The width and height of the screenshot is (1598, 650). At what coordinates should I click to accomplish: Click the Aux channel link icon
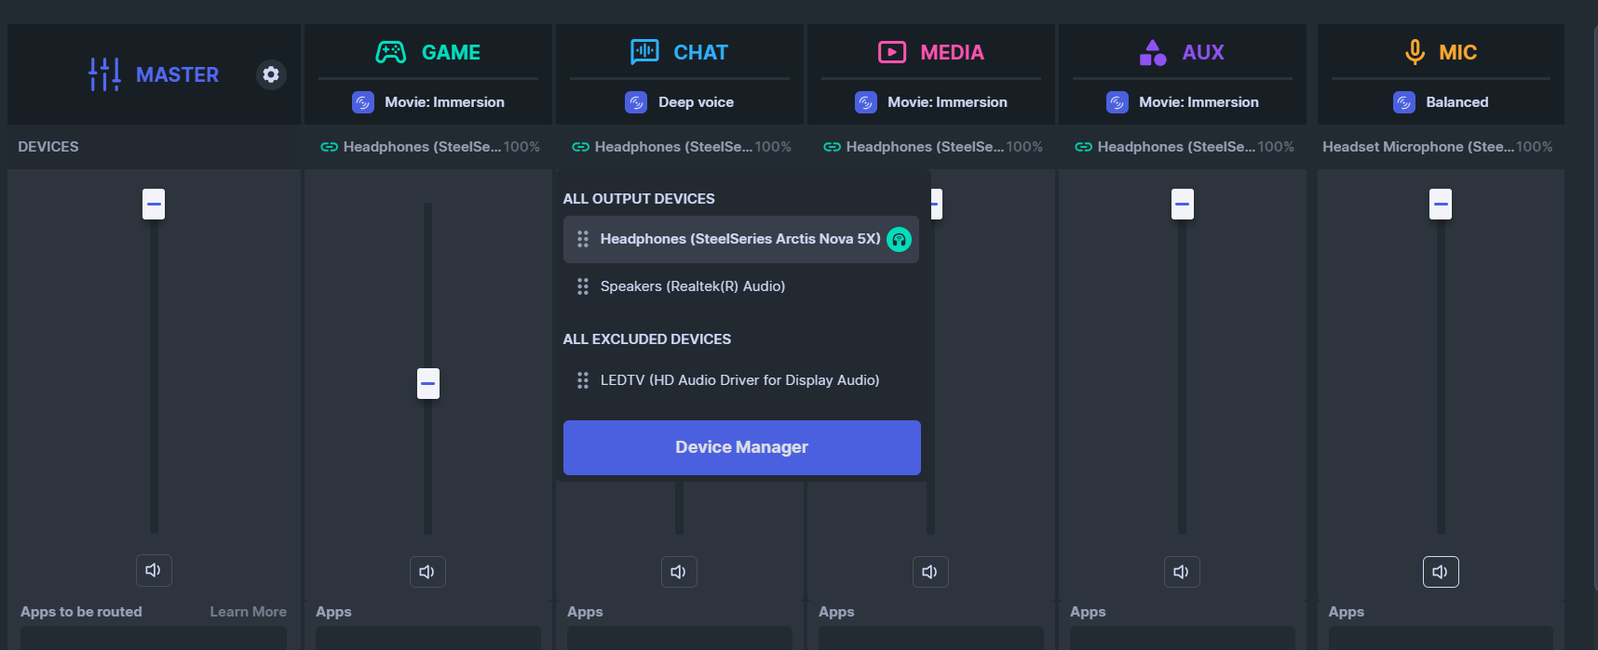1083,147
